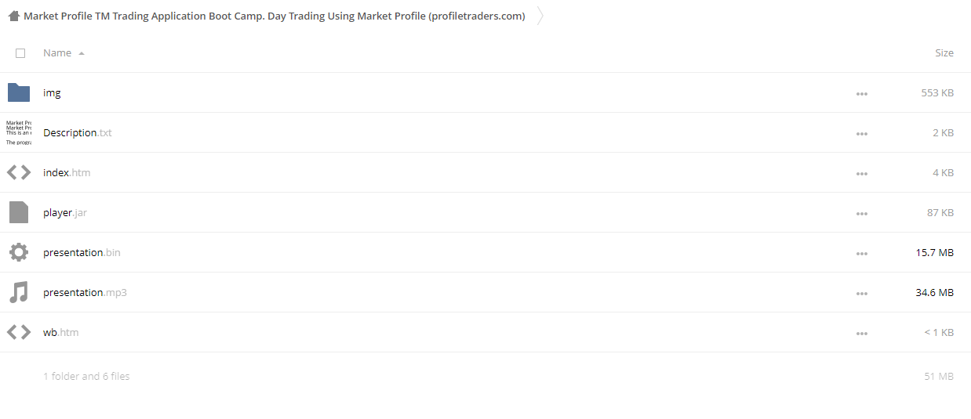This screenshot has width=971, height=419.
Task: Open more options for wb.htm
Action: [x=862, y=333]
